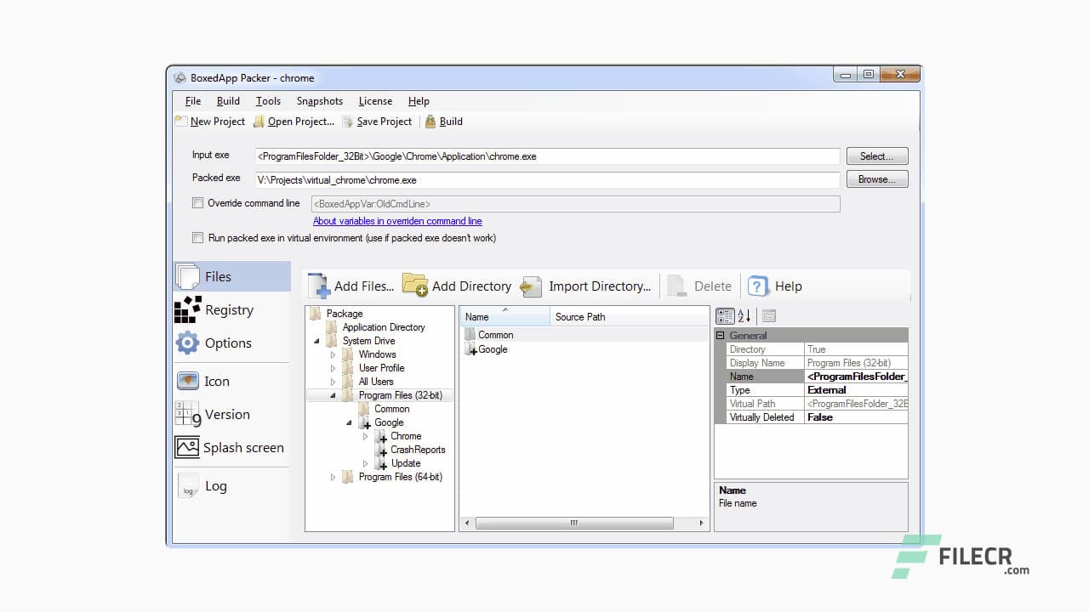
Task: Open About variables in overriden command line link
Action: tap(397, 221)
